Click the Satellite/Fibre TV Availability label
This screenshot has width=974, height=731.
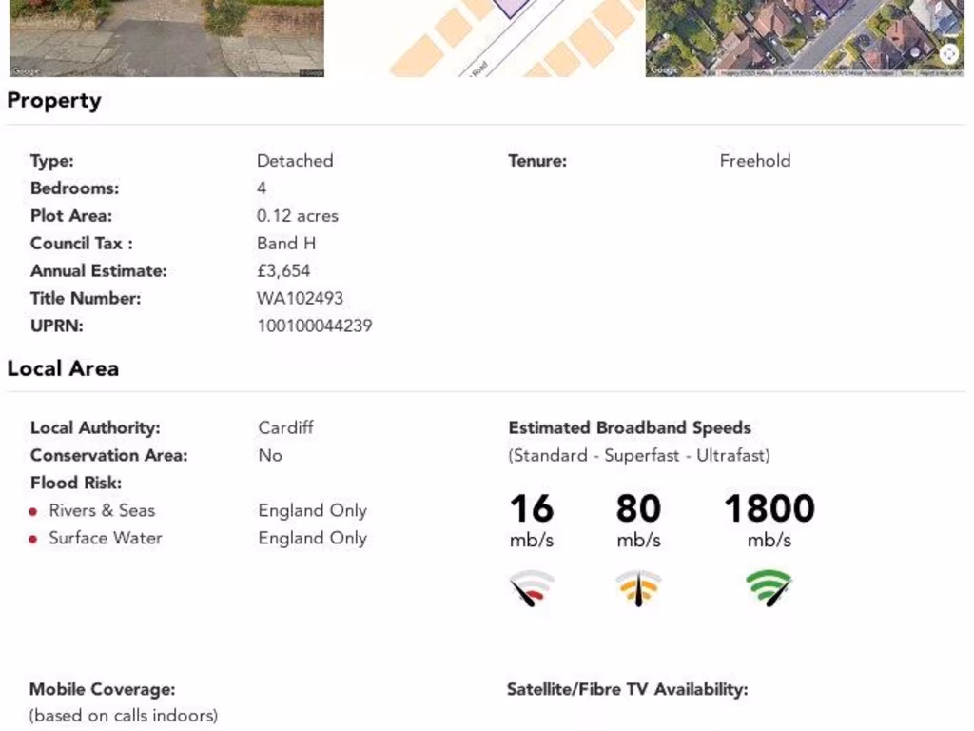628,689
